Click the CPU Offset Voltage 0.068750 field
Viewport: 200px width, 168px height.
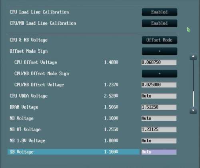coord(159,62)
